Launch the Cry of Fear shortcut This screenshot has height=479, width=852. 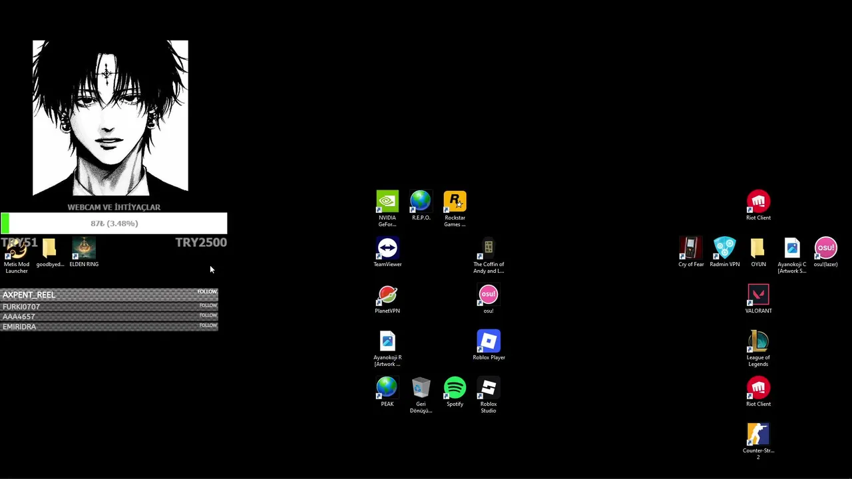691,248
